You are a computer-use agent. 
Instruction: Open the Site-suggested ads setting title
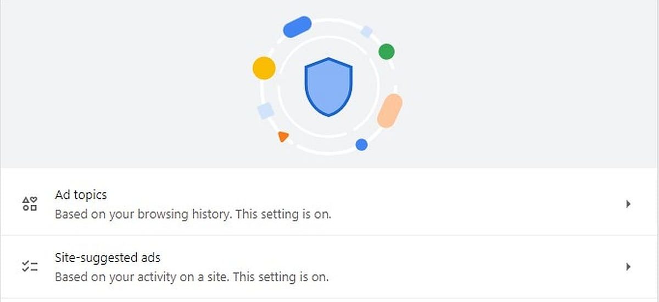click(x=108, y=257)
